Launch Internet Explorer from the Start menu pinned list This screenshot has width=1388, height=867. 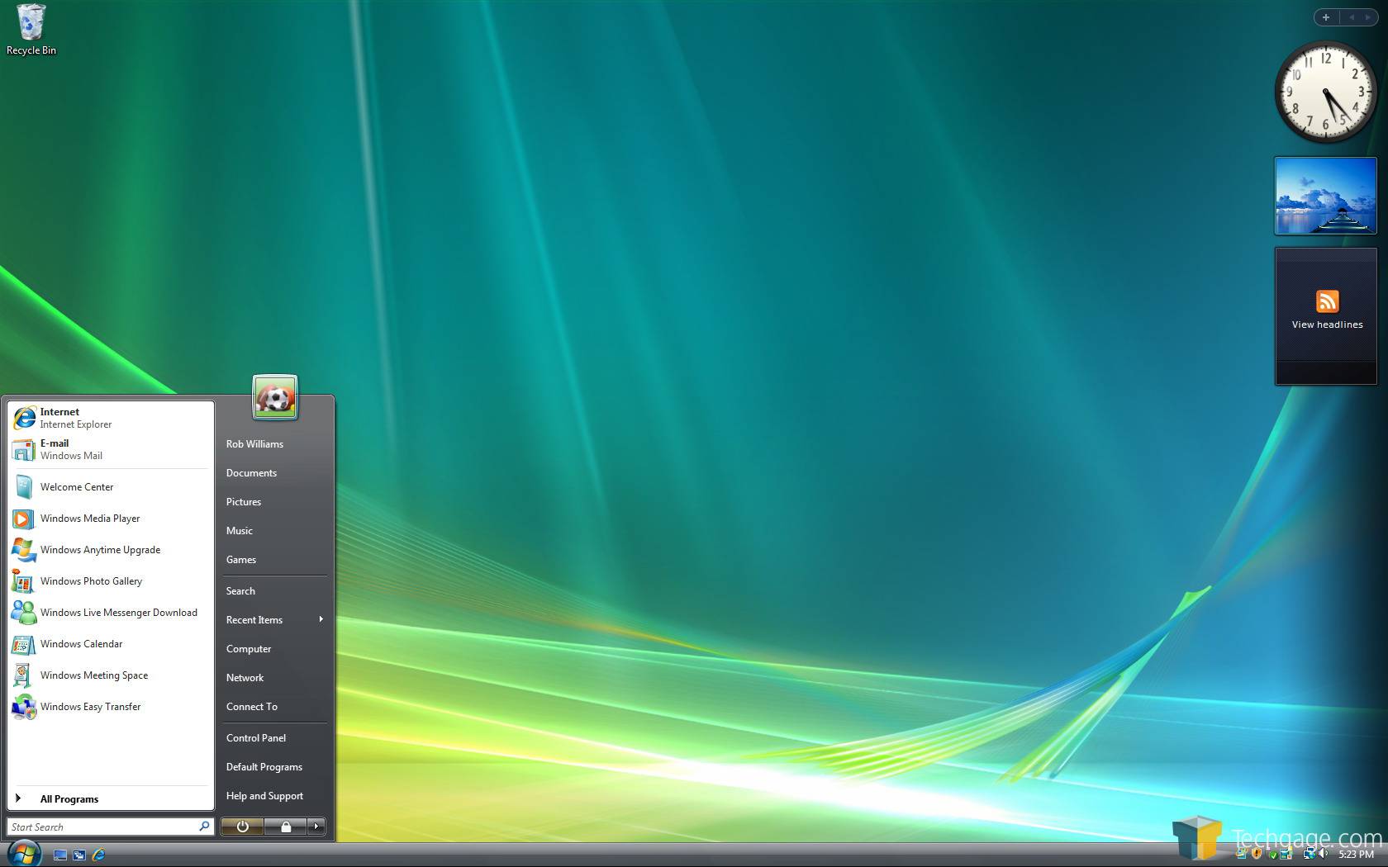(x=111, y=418)
